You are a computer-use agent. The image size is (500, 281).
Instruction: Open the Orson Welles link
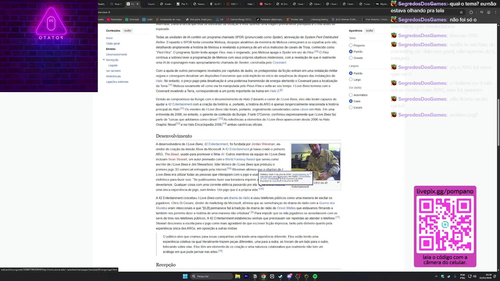(286, 208)
